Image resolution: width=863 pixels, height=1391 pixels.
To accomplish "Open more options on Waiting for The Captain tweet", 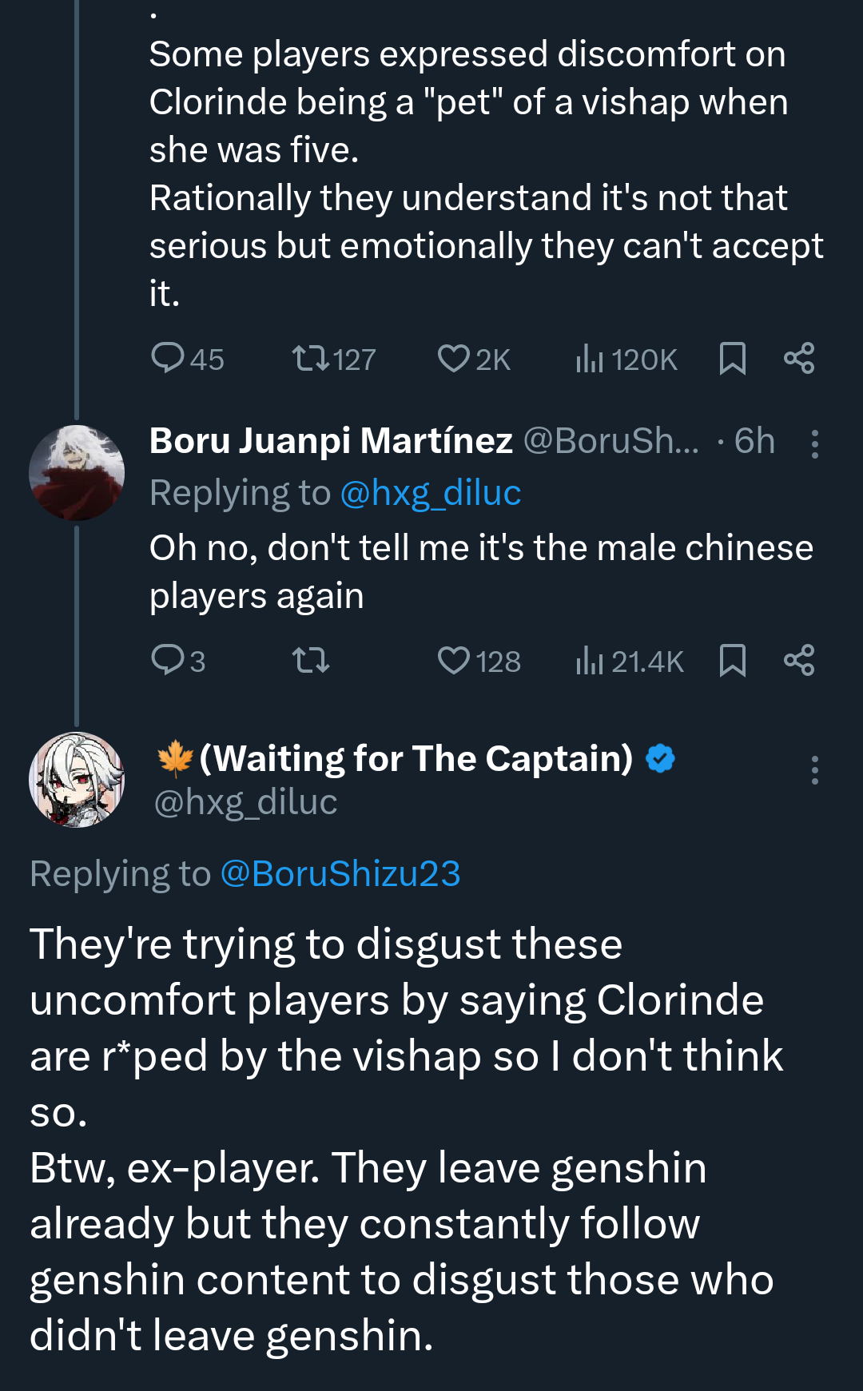I will [814, 769].
